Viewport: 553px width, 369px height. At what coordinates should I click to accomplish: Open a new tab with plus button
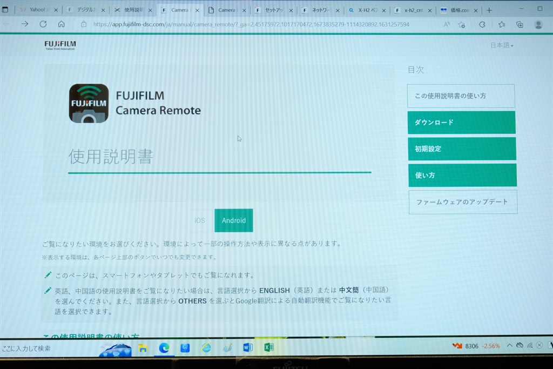[x=489, y=10]
